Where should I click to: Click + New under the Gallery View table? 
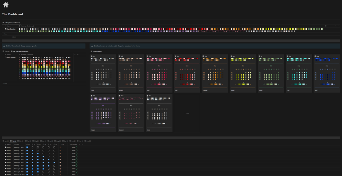(x=4, y=34)
